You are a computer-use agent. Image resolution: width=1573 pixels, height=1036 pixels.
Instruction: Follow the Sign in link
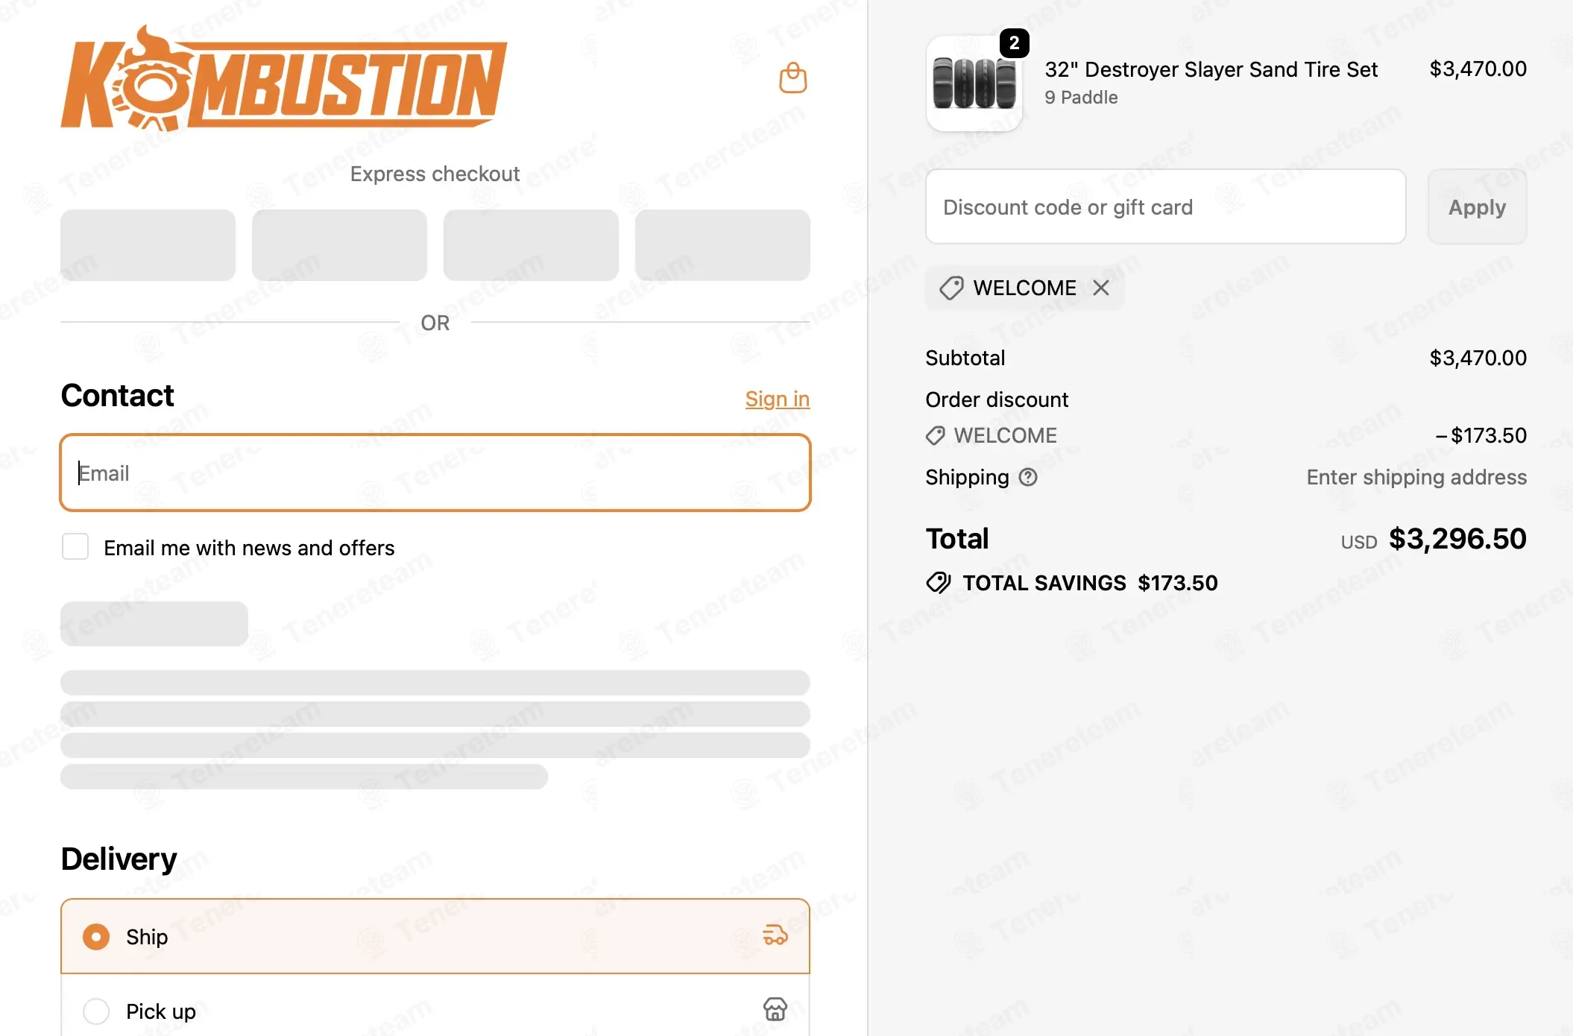click(777, 399)
